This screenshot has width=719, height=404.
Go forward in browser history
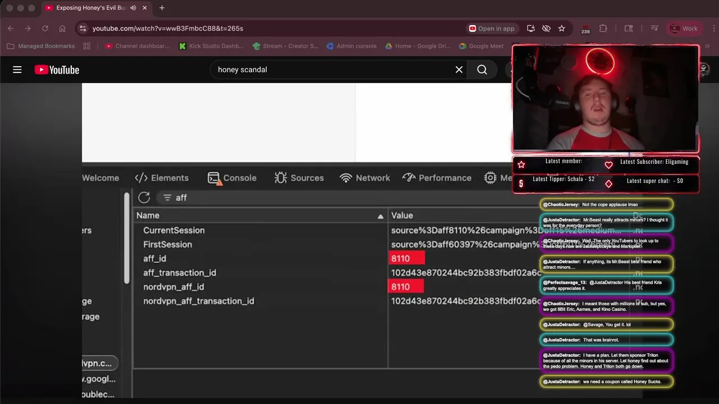(28, 28)
